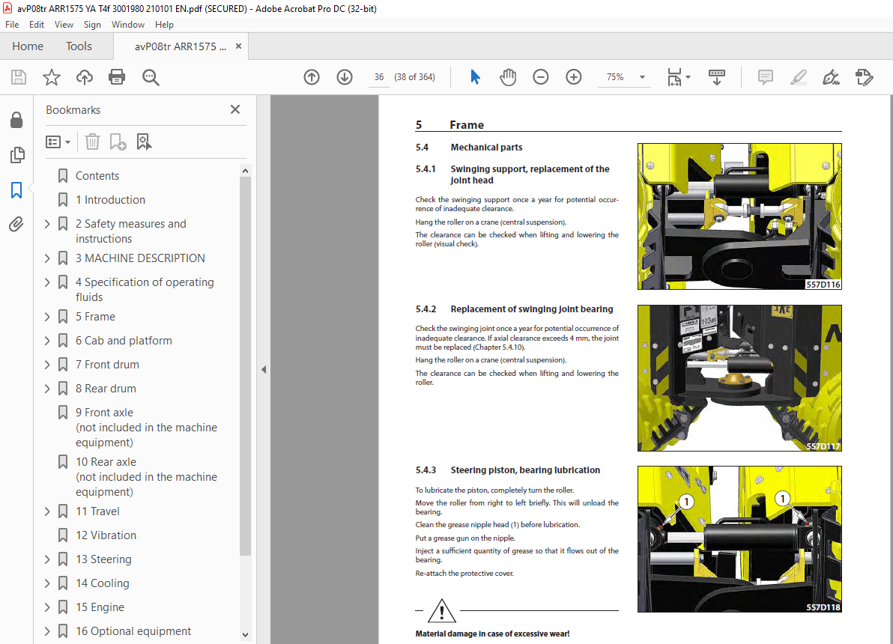Open the Window menu
893x644 pixels.
(128, 25)
